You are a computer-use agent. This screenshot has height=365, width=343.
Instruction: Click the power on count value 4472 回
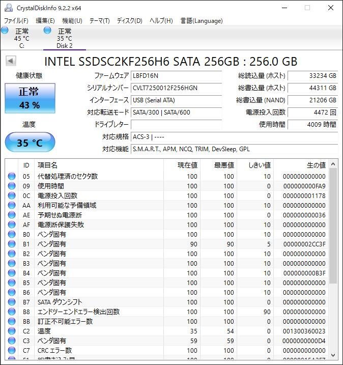313,113
